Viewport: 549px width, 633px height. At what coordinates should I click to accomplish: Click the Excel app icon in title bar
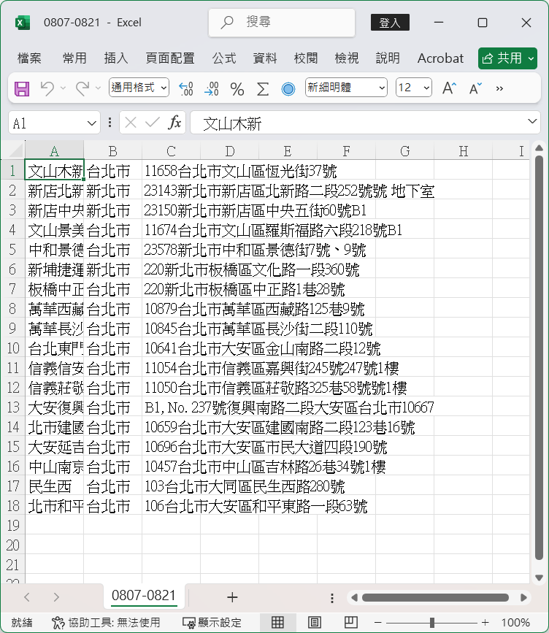point(22,23)
